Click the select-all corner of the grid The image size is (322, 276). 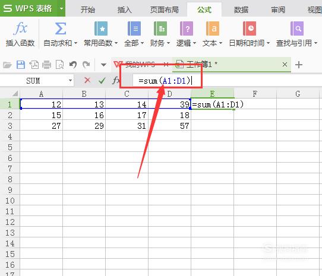pyautogui.click(x=15, y=94)
